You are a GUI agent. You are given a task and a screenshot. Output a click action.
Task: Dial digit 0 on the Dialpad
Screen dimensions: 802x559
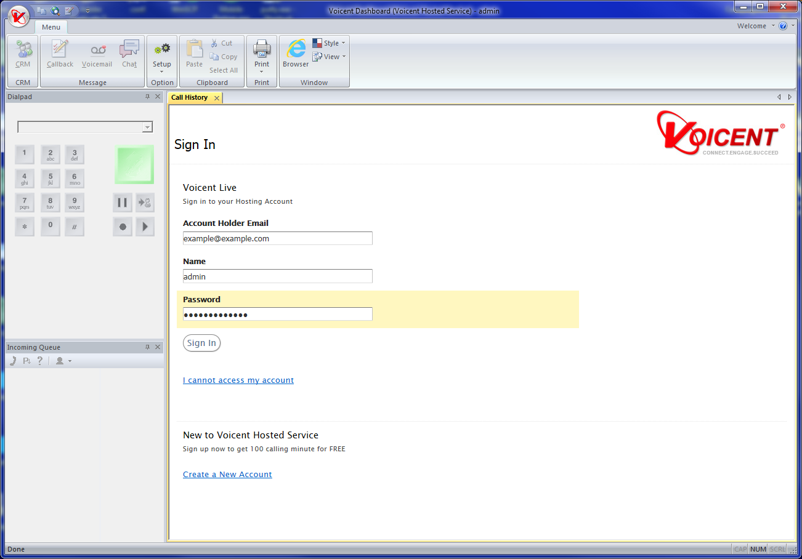(51, 227)
